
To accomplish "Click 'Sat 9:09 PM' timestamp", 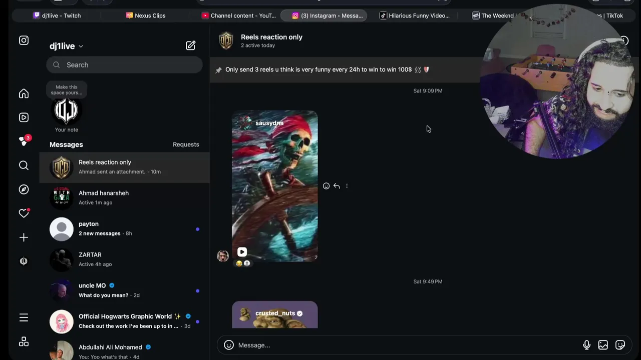I will tap(428, 90).
